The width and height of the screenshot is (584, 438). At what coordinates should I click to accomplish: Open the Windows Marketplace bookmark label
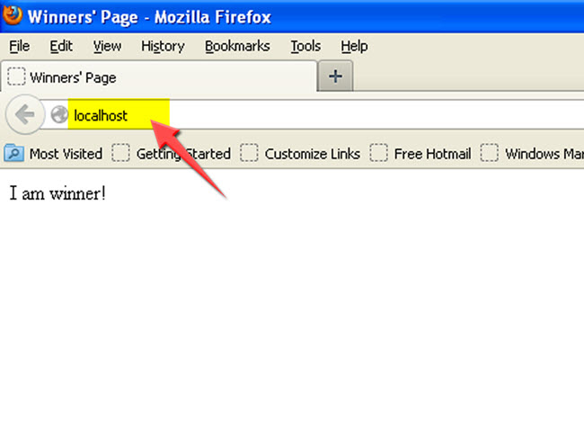(544, 154)
